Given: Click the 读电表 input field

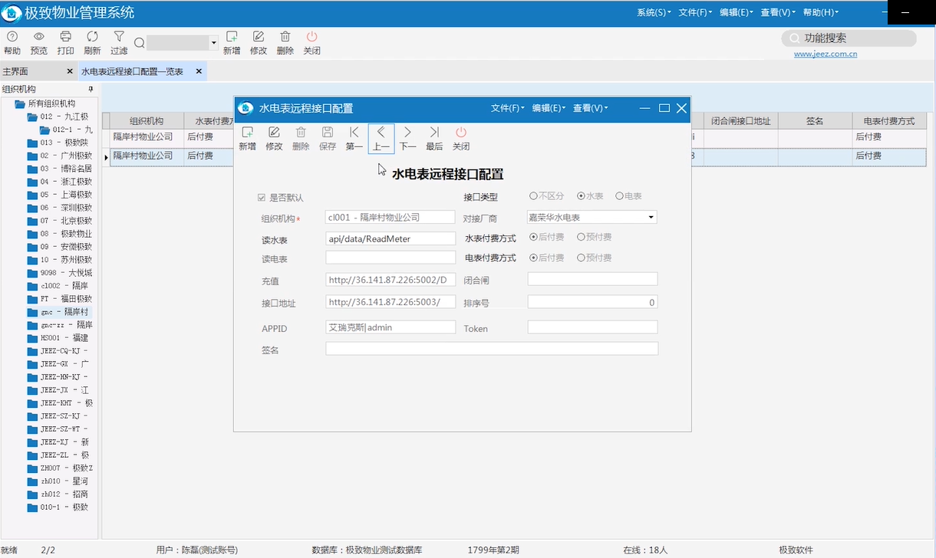Looking at the screenshot, I should coord(391,258).
